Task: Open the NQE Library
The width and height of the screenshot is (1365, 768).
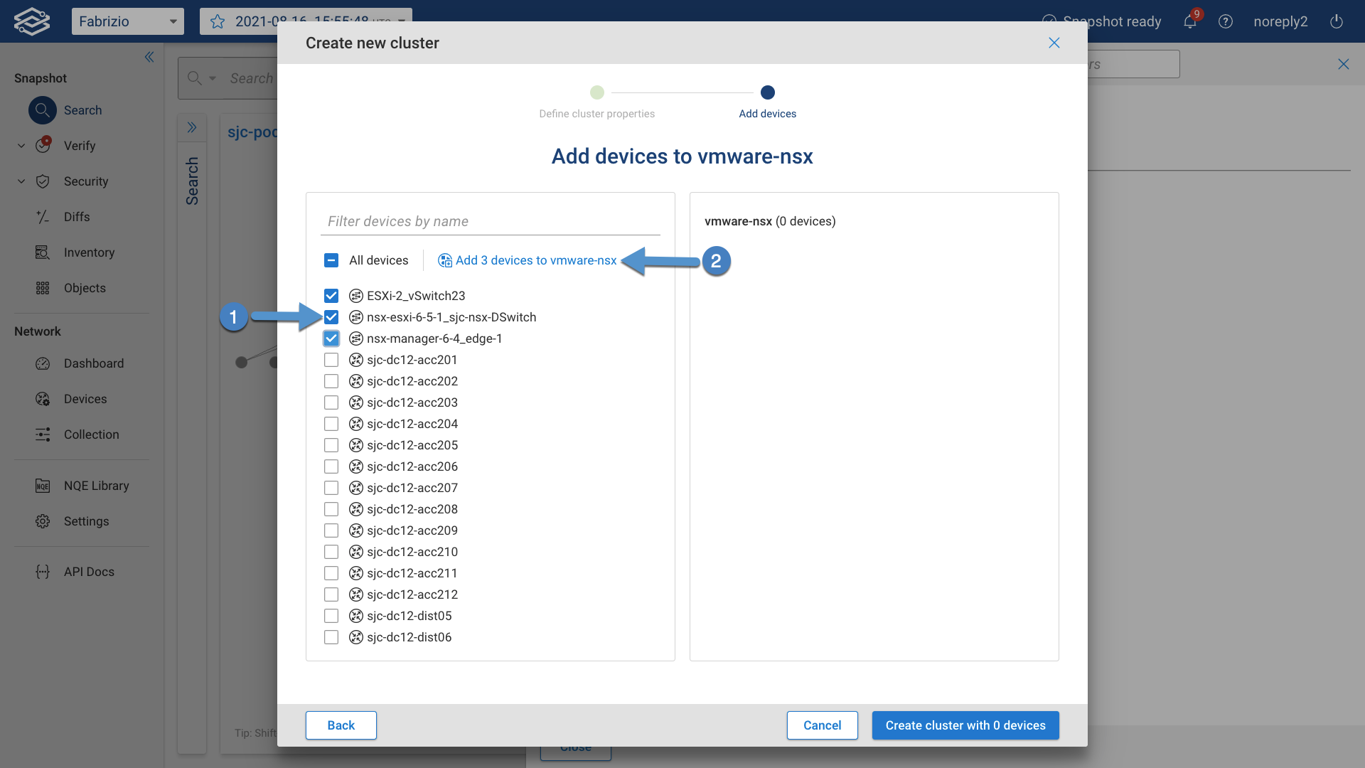Action: pos(96,485)
